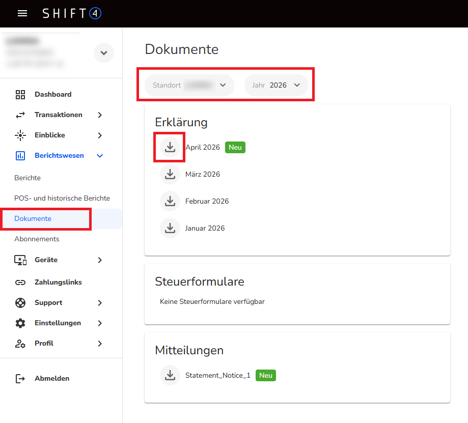Download the April 2026 statement

click(170, 148)
